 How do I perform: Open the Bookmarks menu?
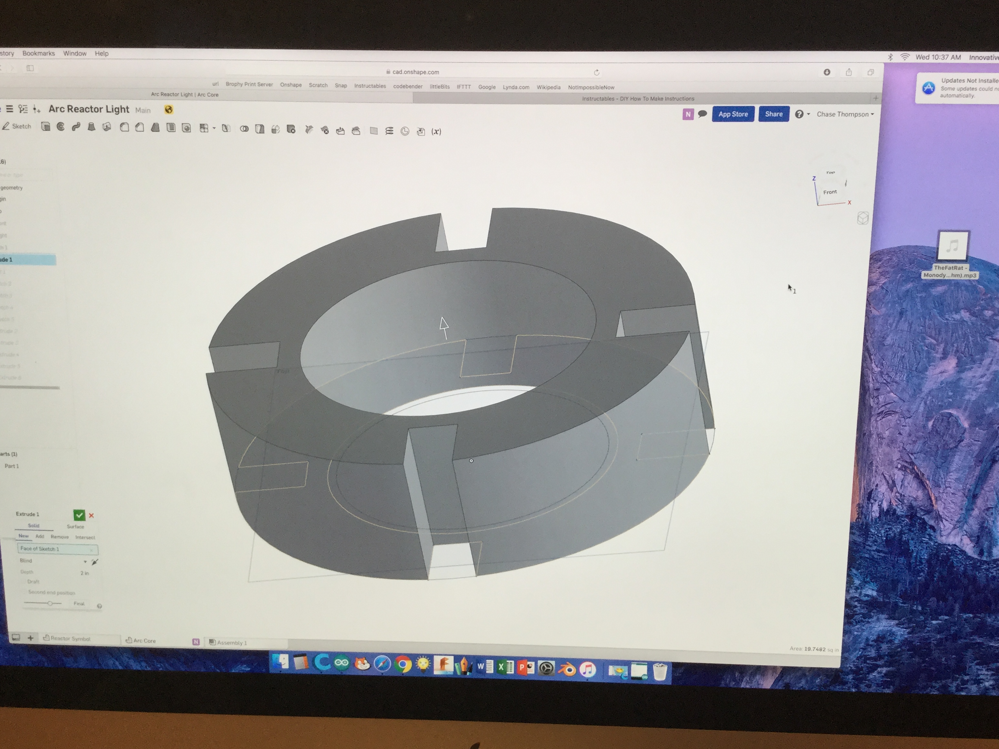[39, 53]
